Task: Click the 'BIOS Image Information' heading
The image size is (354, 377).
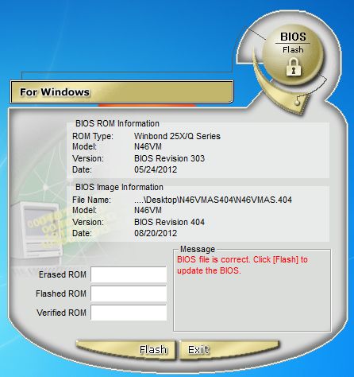Action: pyautogui.click(x=119, y=187)
